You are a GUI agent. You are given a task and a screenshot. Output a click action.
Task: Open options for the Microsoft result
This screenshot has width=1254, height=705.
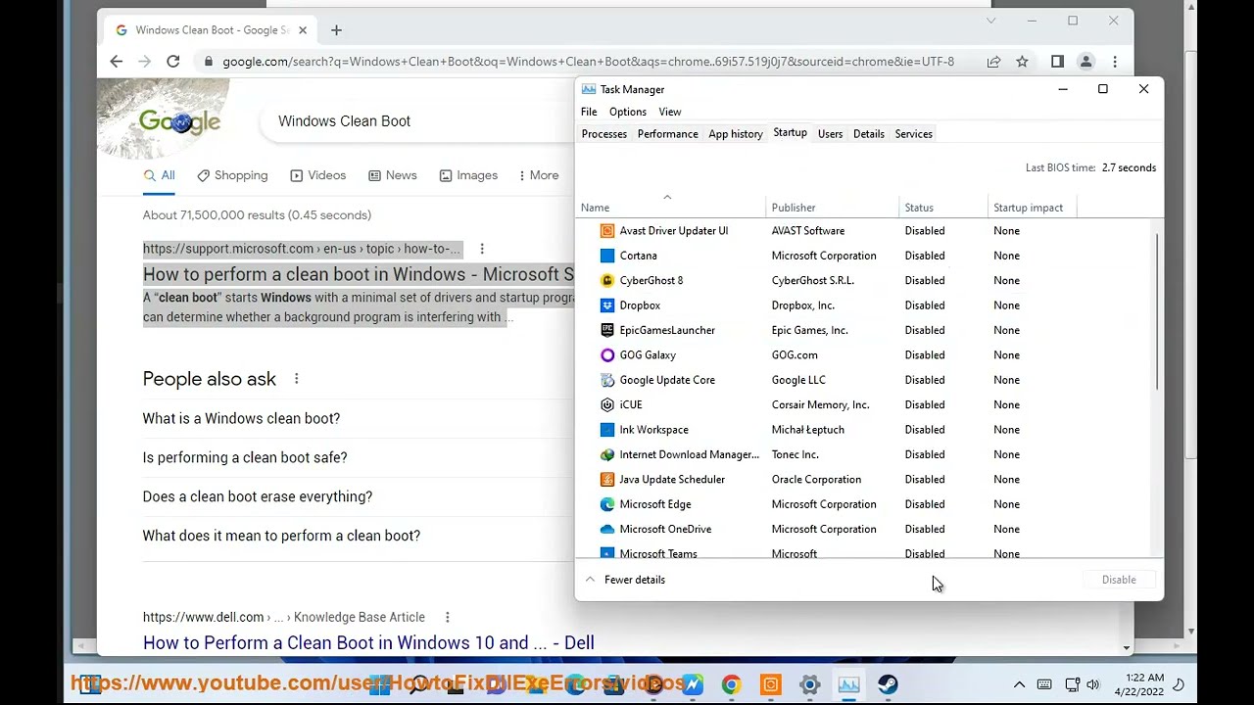pos(482,249)
